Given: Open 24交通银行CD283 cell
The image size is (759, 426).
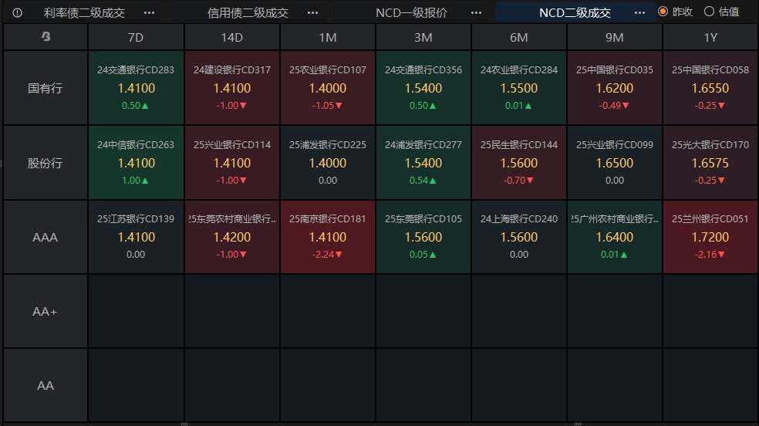Looking at the screenshot, I should click(x=136, y=88).
